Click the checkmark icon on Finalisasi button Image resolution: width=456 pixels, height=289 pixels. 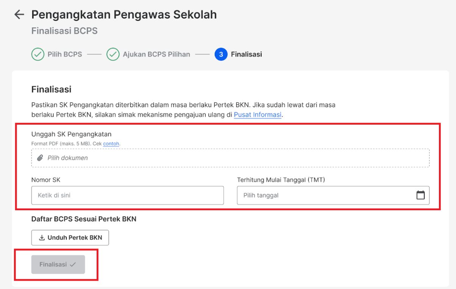73,264
